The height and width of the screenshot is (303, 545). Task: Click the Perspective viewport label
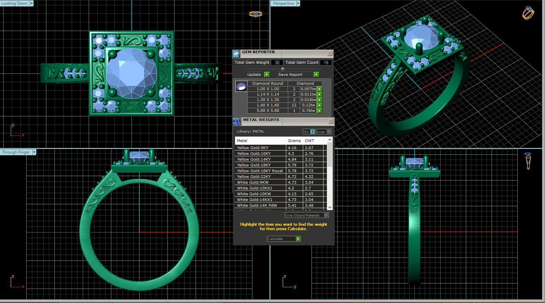click(x=283, y=3)
